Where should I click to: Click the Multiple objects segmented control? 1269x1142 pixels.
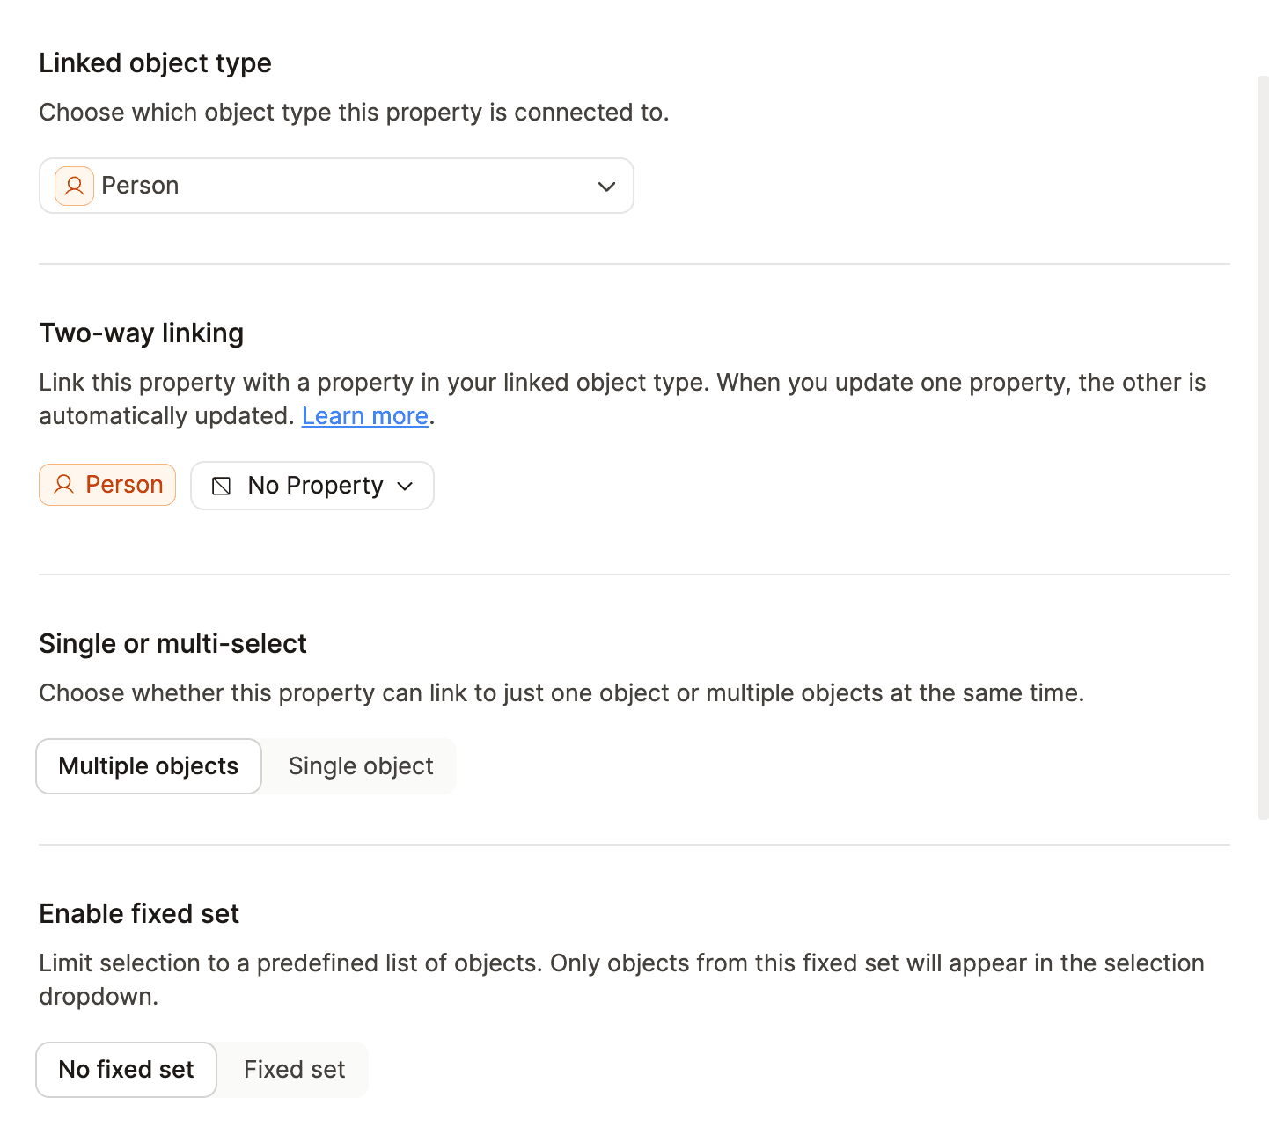coord(148,766)
